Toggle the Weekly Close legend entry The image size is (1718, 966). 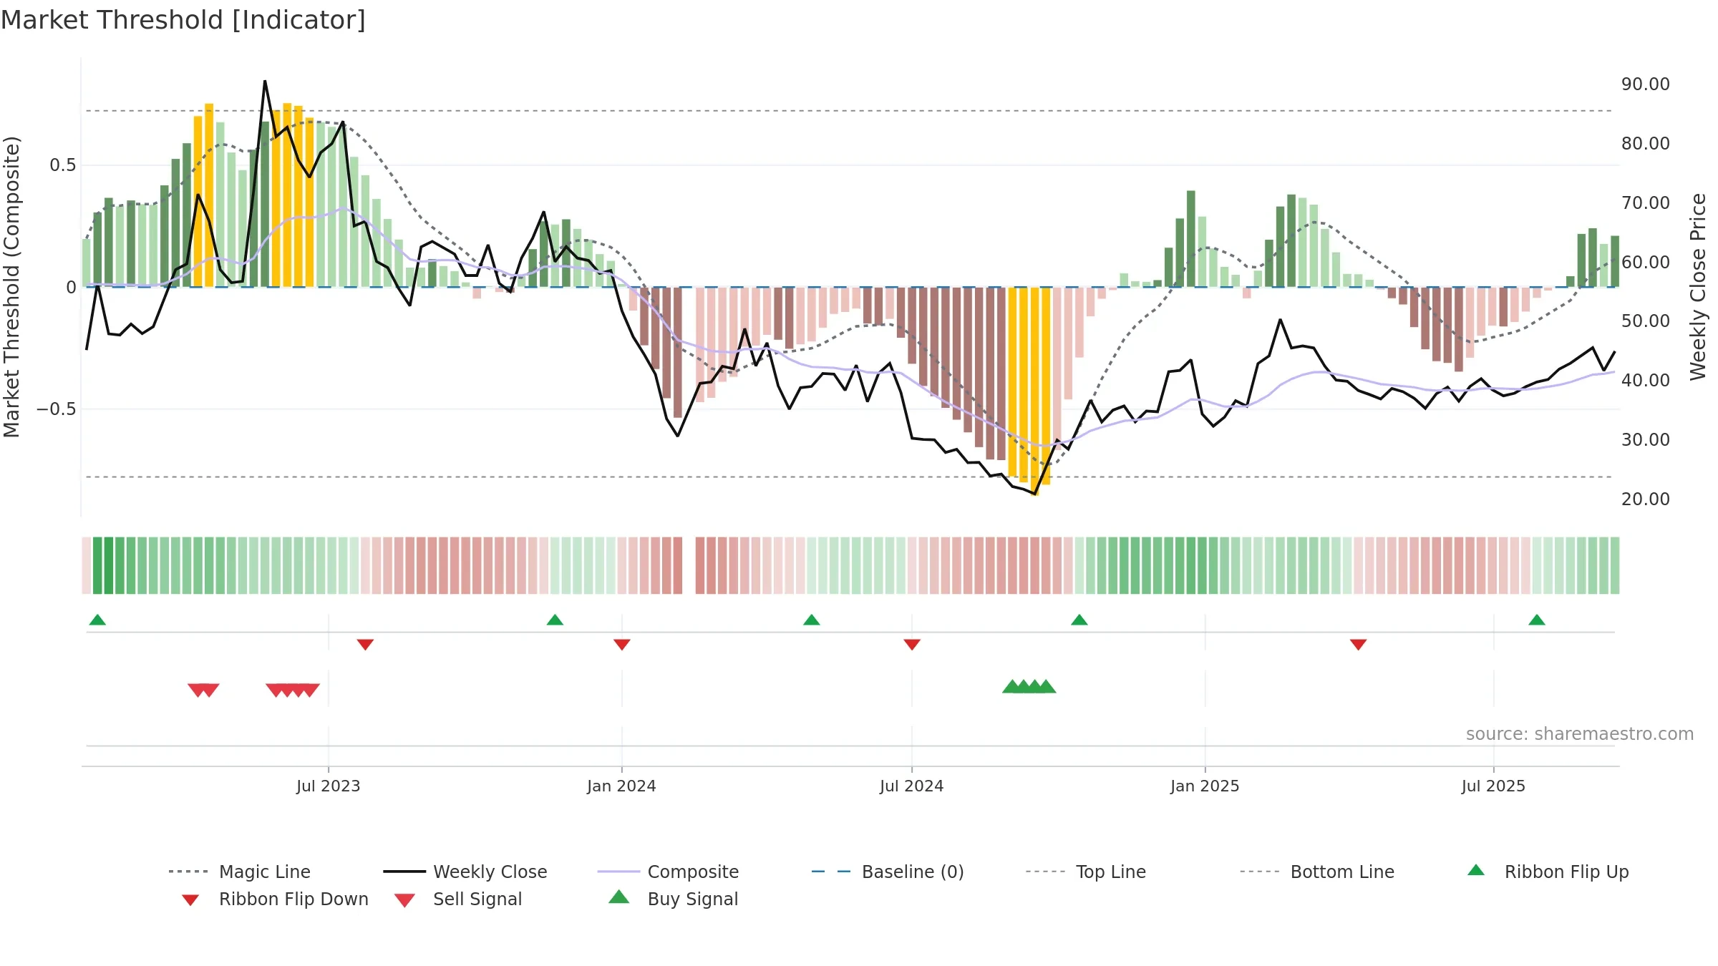tap(465, 872)
